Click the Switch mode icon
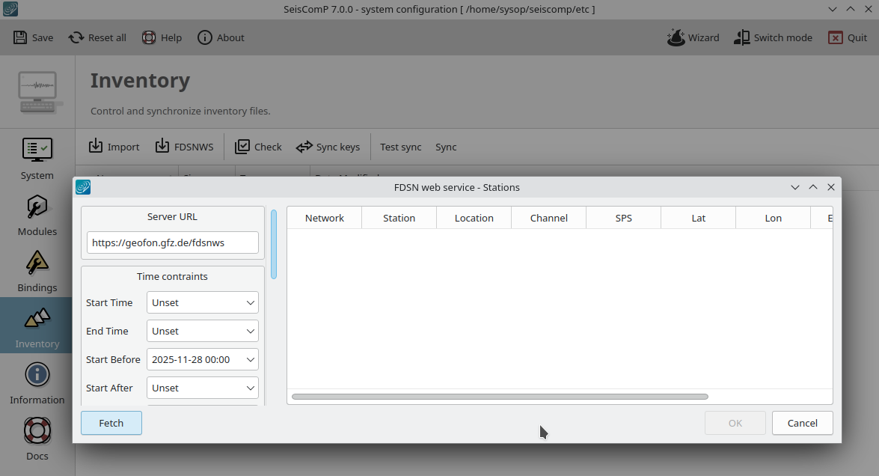 [x=741, y=37]
